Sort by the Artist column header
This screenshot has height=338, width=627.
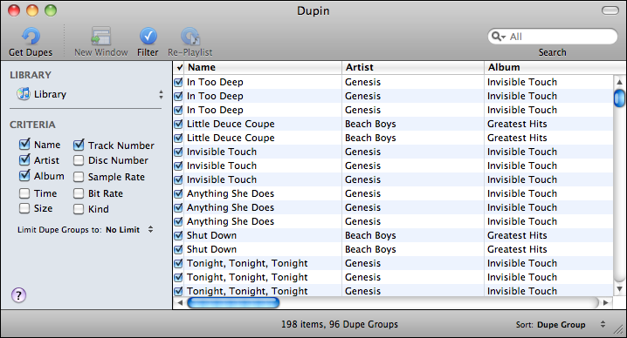point(413,67)
